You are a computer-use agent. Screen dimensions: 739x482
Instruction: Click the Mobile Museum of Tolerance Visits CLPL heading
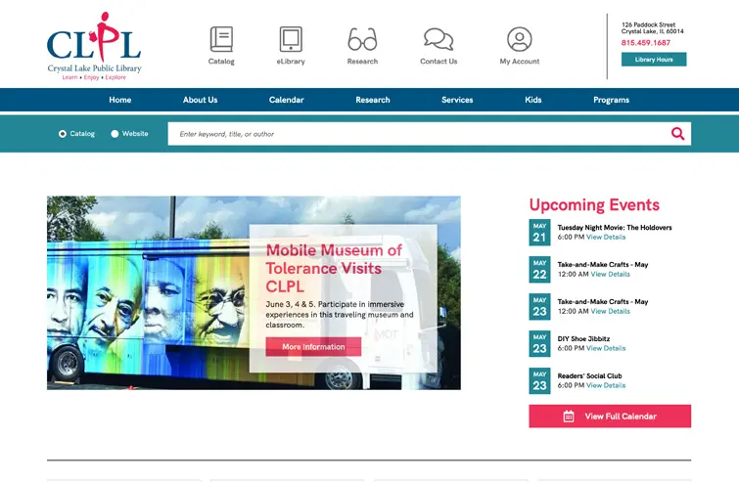[334, 268]
